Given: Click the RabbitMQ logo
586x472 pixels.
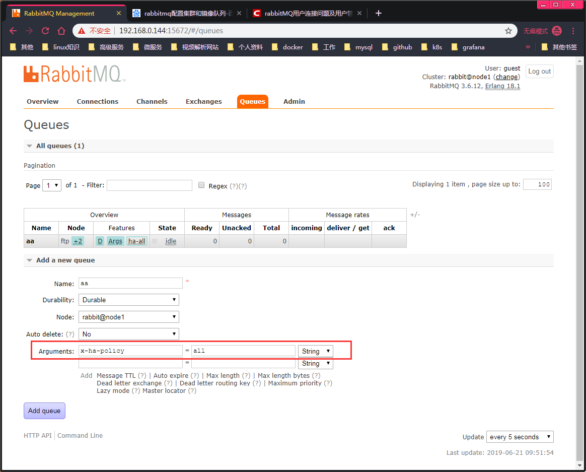Looking at the screenshot, I should [x=75, y=74].
